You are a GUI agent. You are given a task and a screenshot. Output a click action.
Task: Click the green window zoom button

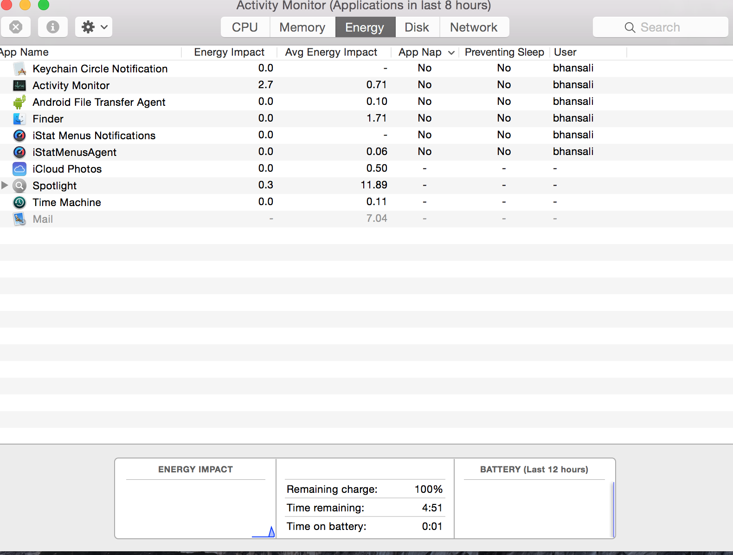tap(44, 5)
